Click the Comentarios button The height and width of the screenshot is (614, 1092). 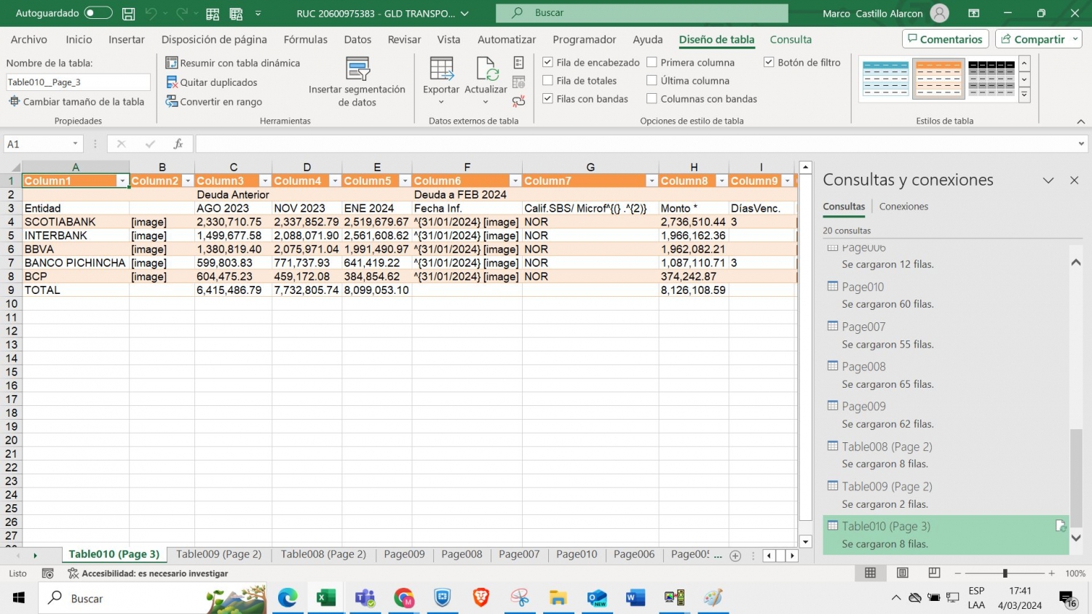pos(945,39)
